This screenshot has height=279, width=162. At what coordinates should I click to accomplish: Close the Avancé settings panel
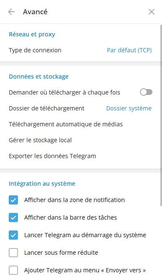[x=151, y=12]
